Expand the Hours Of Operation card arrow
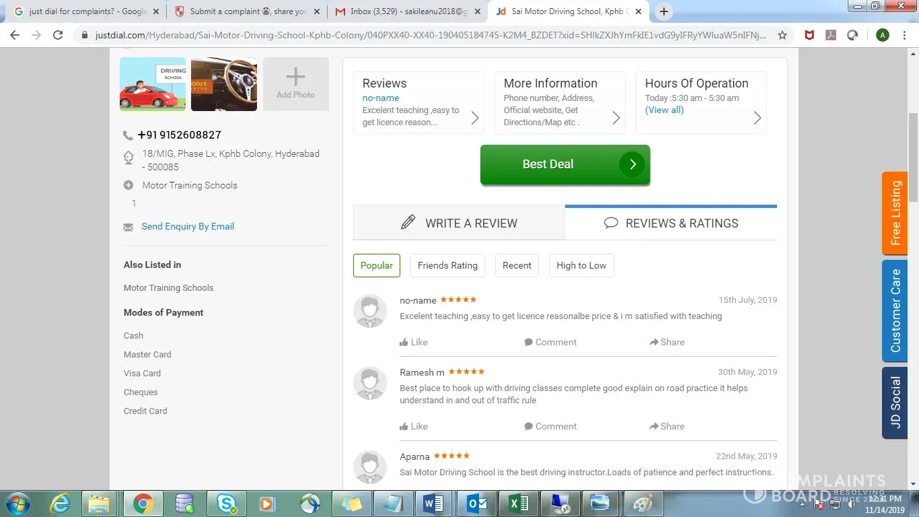Screen dimensions: 919x517 [757, 118]
